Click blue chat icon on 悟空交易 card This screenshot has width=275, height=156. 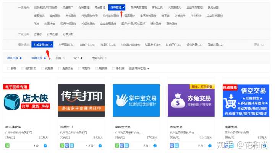click(x=265, y=146)
